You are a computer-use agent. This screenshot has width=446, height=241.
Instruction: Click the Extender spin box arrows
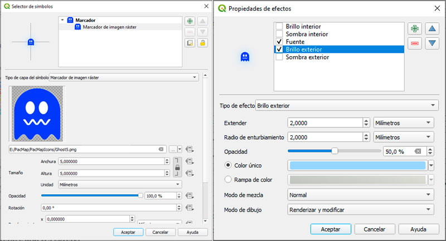click(x=366, y=122)
